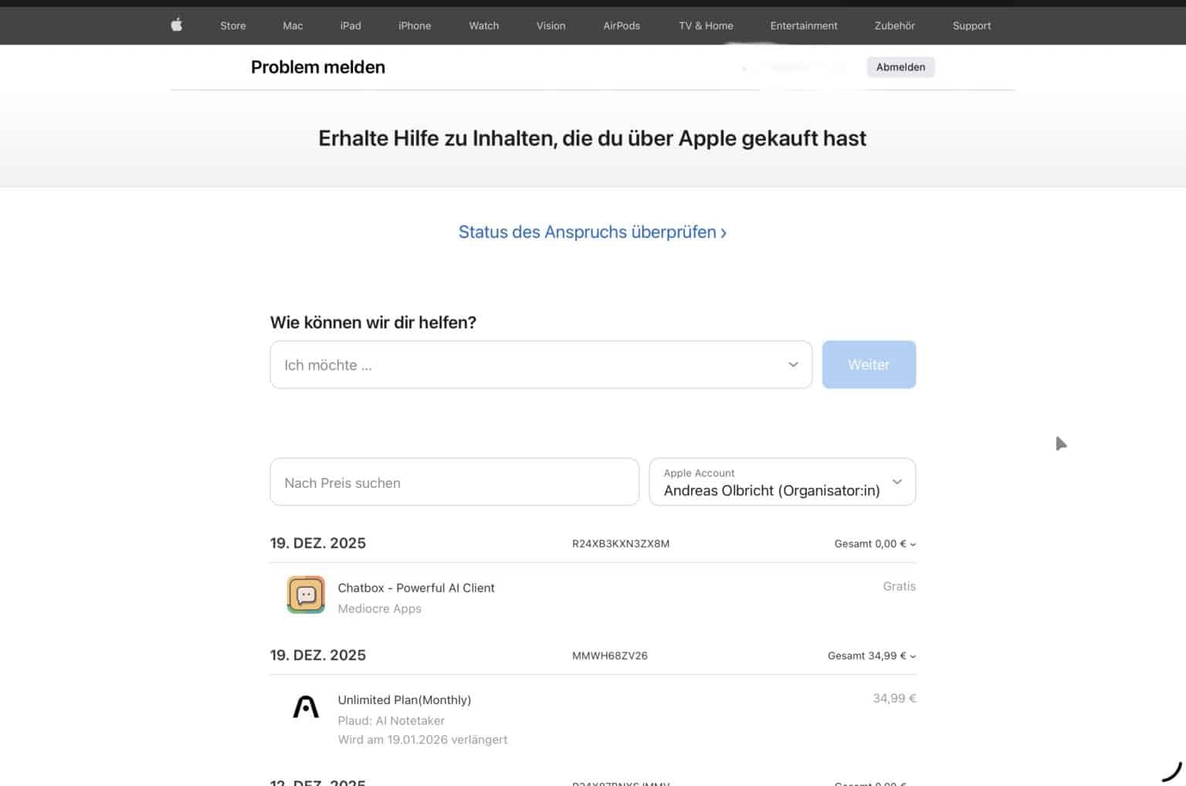Expand the Gesamt 0,00 € order details

point(875,544)
